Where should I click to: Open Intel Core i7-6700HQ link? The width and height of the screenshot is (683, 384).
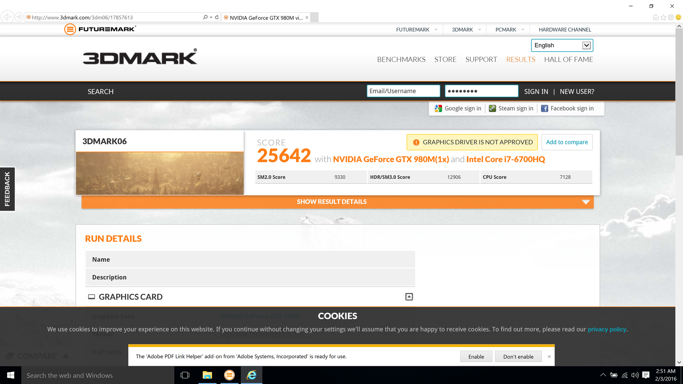(x=505, y=159)
